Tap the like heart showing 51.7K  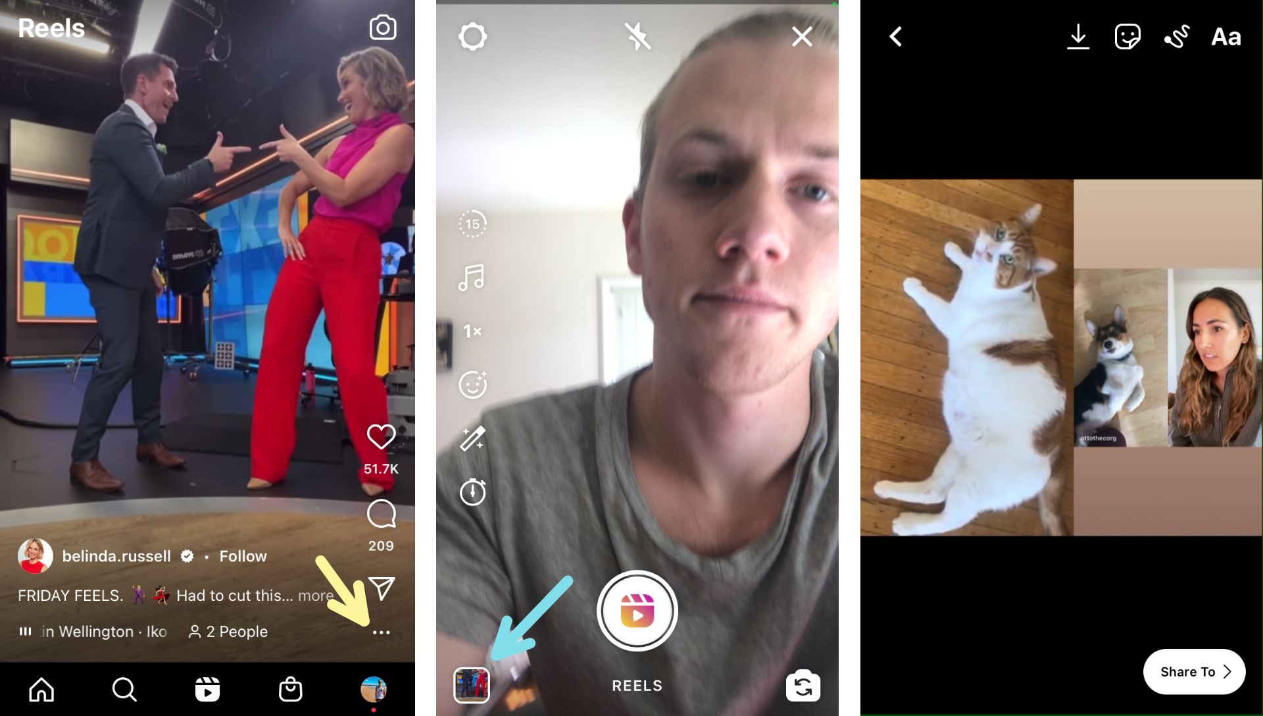[x=381, y=438]
